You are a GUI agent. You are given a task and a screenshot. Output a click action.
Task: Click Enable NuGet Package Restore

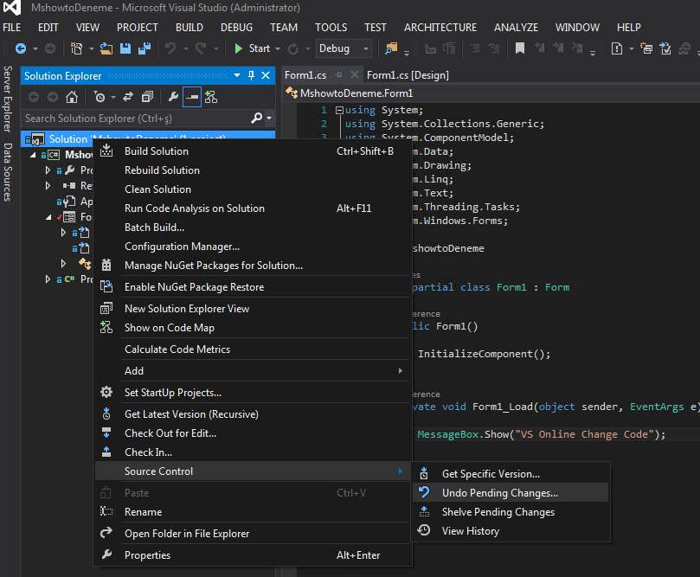(x=253, y=287)
